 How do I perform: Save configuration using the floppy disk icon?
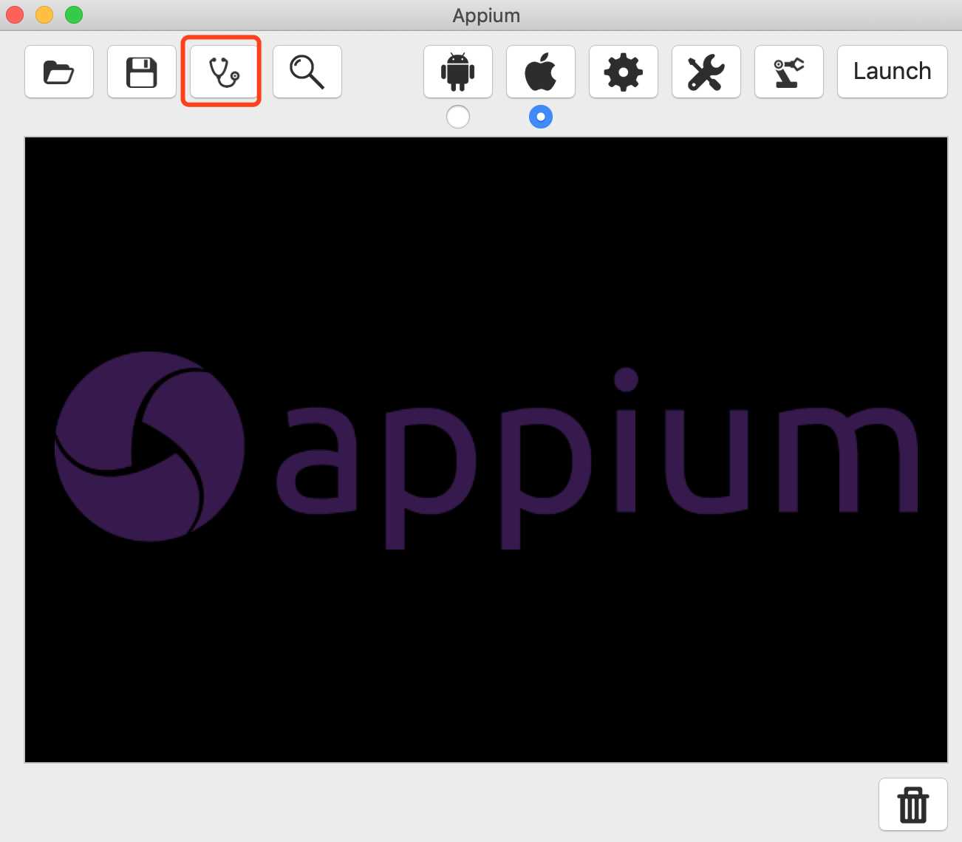142,72
